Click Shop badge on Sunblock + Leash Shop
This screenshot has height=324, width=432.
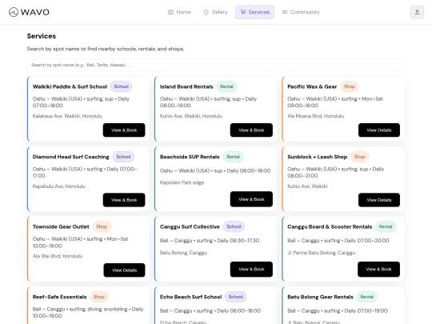(359, 157)
